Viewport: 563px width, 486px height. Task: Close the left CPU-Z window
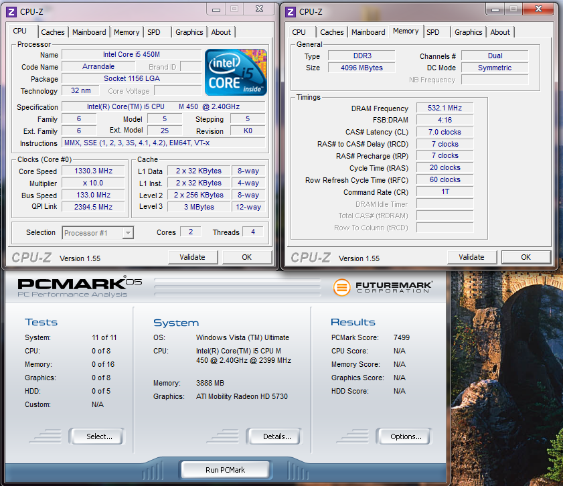(259, 9)
